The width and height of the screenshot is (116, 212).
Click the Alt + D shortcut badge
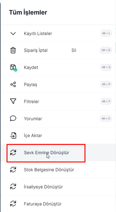[x=106, y=50]
